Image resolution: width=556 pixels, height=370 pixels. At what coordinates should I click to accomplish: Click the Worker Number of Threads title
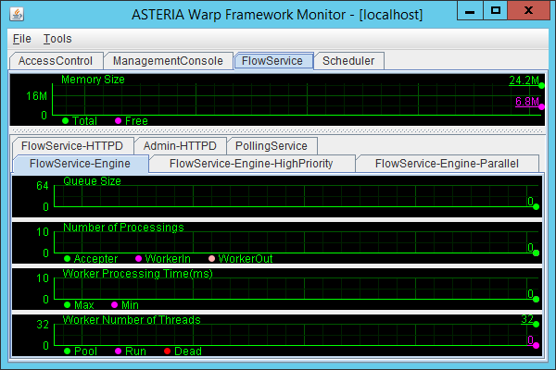[132, 320]
